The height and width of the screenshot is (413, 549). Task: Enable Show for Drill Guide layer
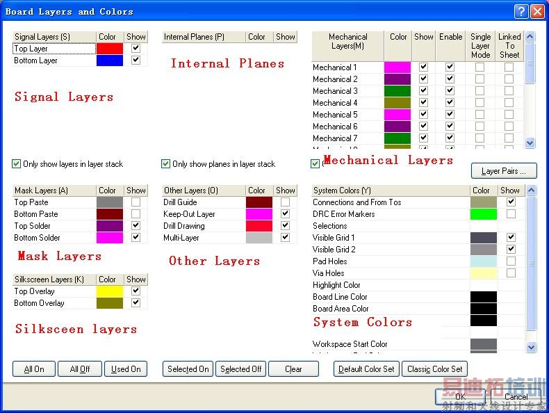click(286, 202)
